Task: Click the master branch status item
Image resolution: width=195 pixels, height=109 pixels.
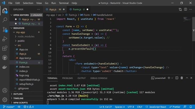Action: point(9,107)
